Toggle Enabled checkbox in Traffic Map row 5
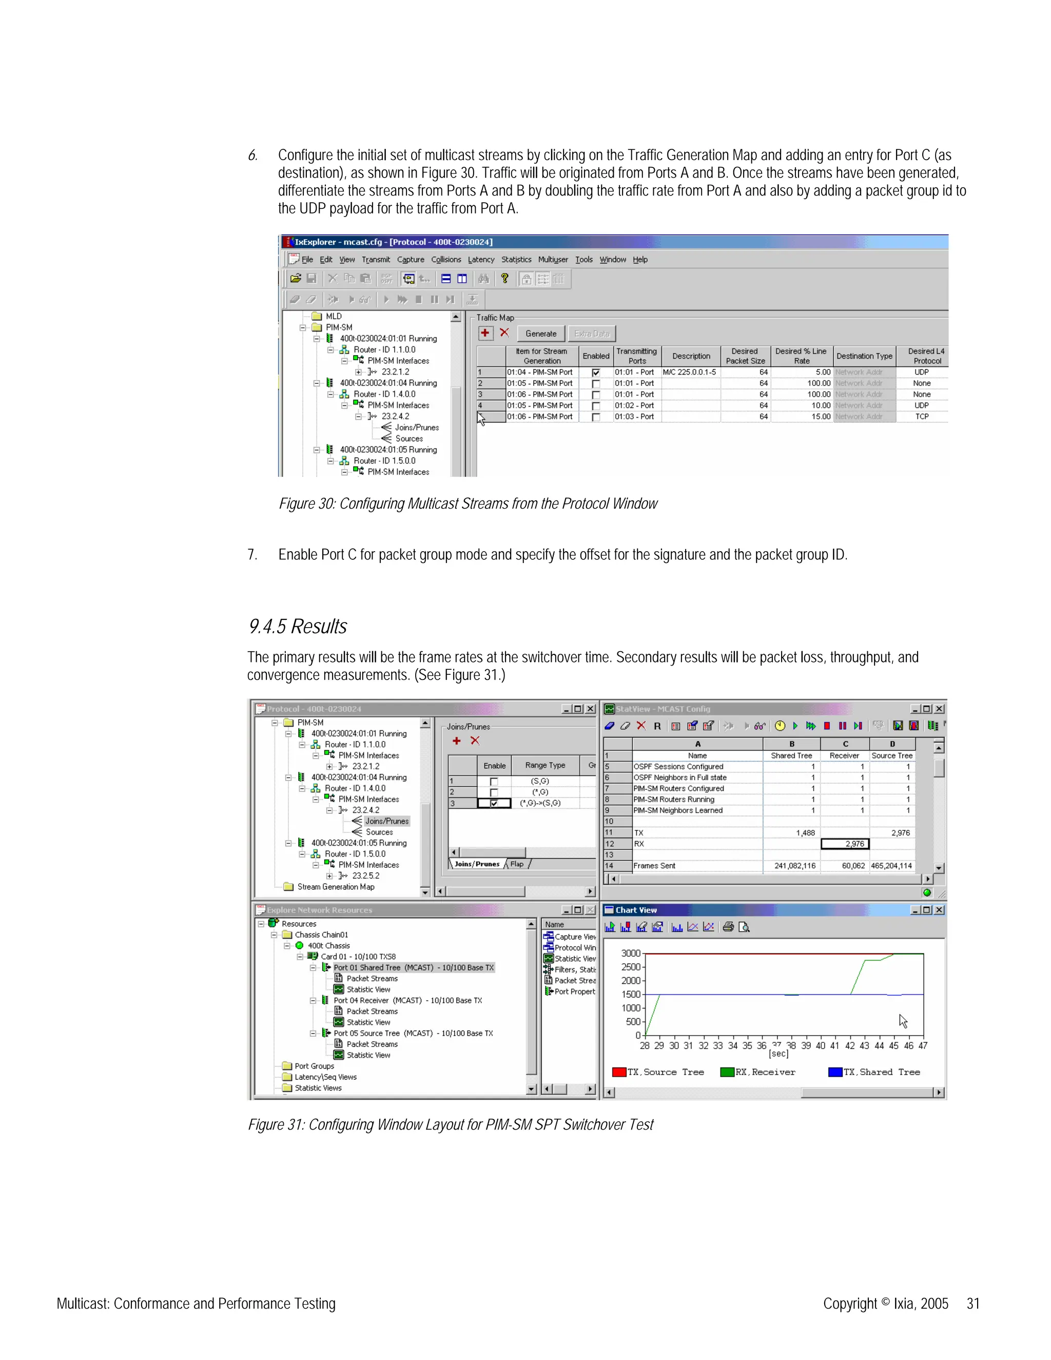Screen dimensions: 1051x1360 coord(596,417)
